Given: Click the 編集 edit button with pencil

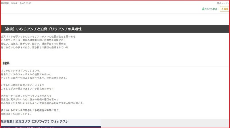Looking at the screenshot, I should (225, 9).
